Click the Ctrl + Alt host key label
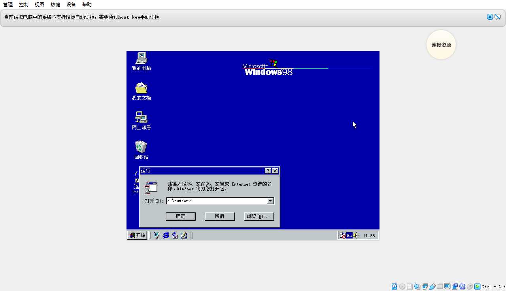 (493, 287)
